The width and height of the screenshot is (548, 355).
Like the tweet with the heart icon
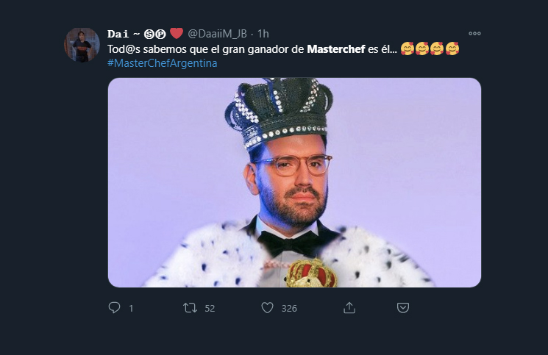pos(268,308)
